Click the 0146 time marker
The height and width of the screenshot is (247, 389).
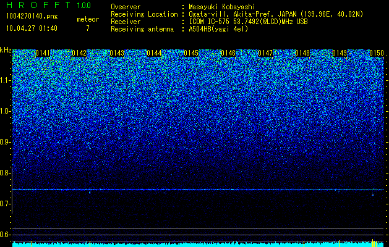pyautogui.click(x=228, y=53)
